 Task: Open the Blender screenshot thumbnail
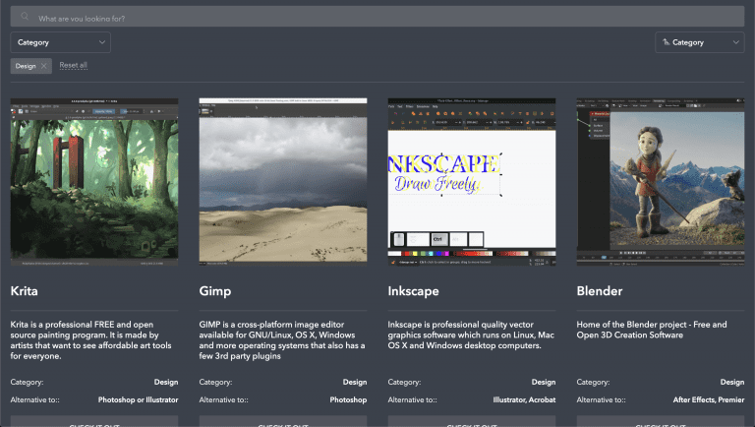tap(661, 182)
